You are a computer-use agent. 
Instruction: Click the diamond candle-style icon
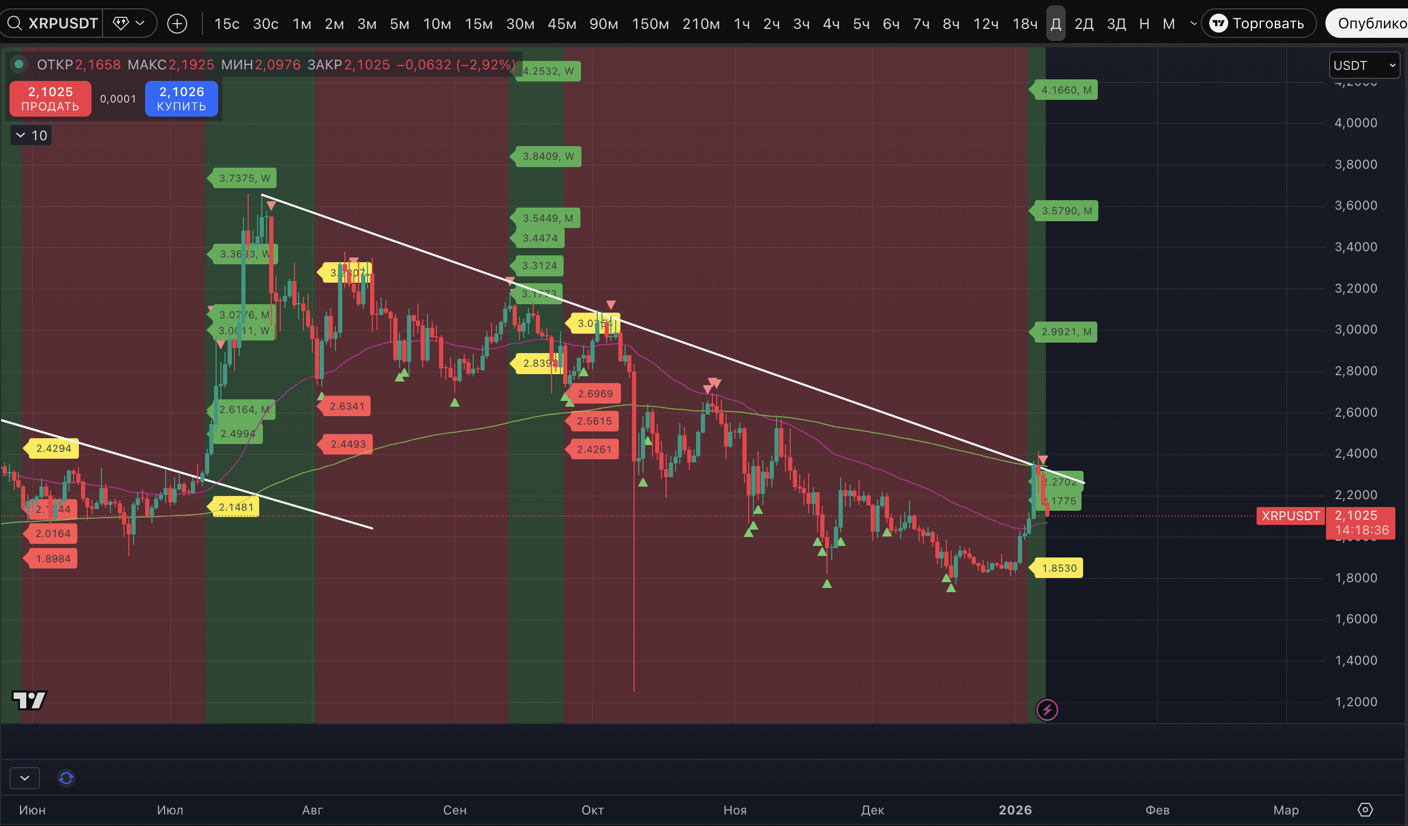121,24
